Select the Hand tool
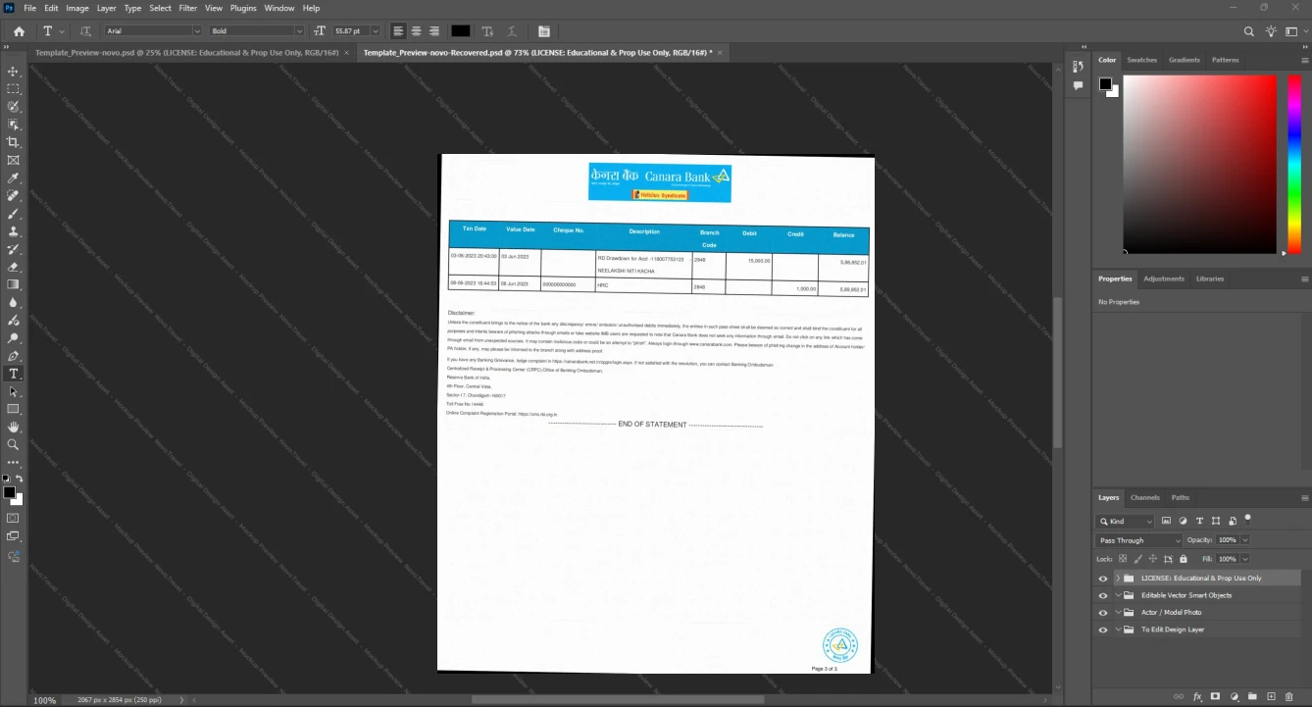This screenshot has height=707, width=1312. click(x=13, y=428)
